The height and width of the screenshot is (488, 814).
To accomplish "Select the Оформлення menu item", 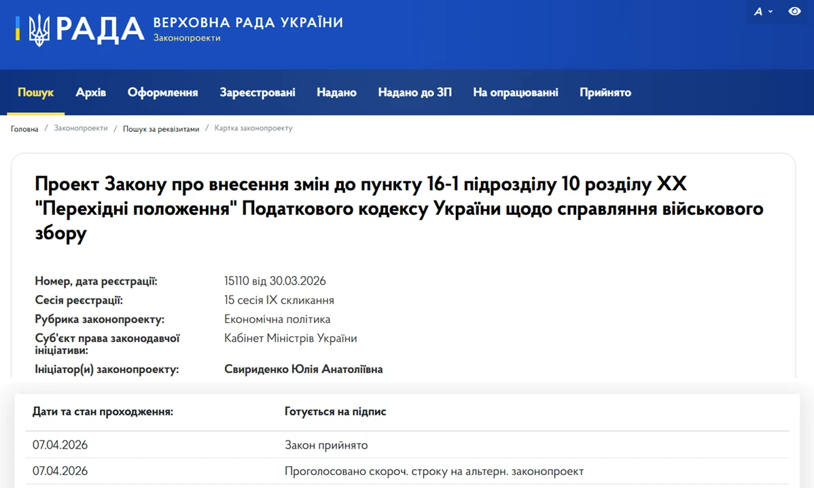I will click(x=162, y=92).
